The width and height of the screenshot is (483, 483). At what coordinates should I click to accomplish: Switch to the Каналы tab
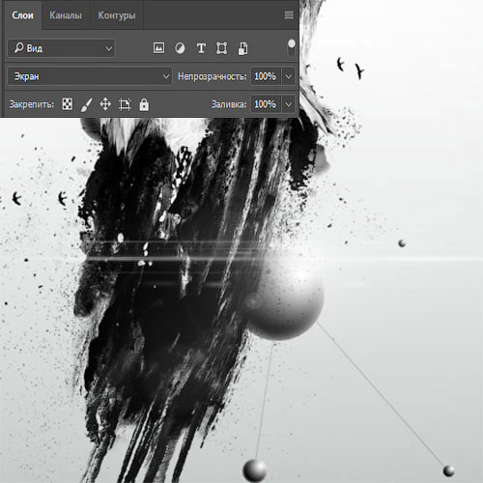66,15
